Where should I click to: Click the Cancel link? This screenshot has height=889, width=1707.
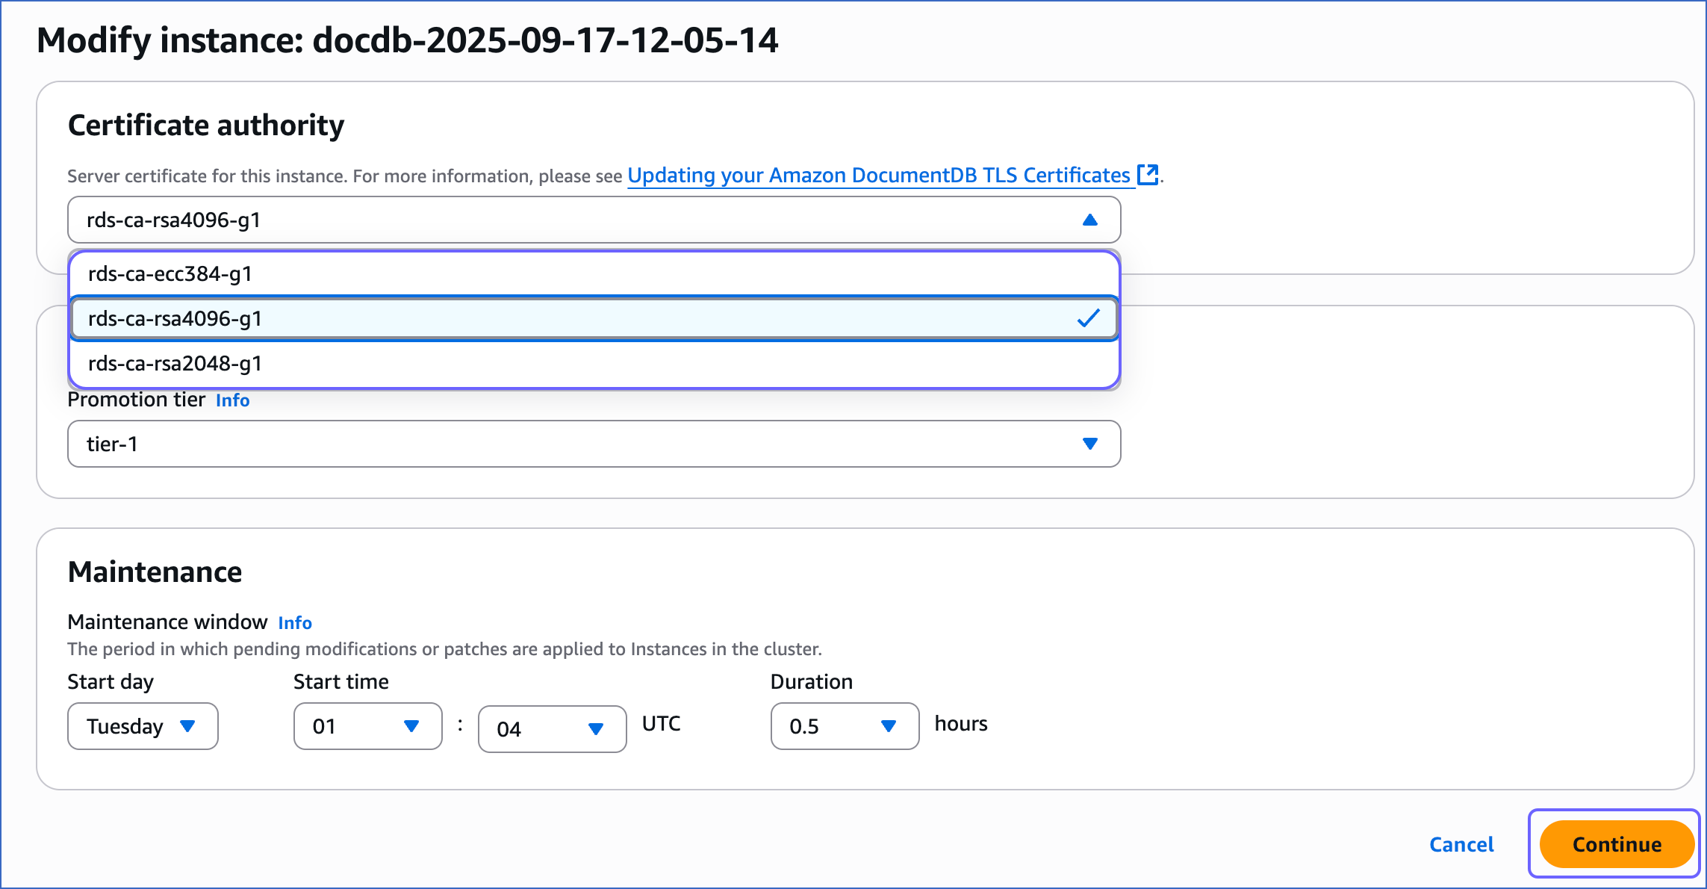coord(1461,844)
